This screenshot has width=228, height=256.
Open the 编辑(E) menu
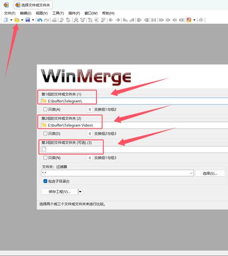tap(26, 13)
